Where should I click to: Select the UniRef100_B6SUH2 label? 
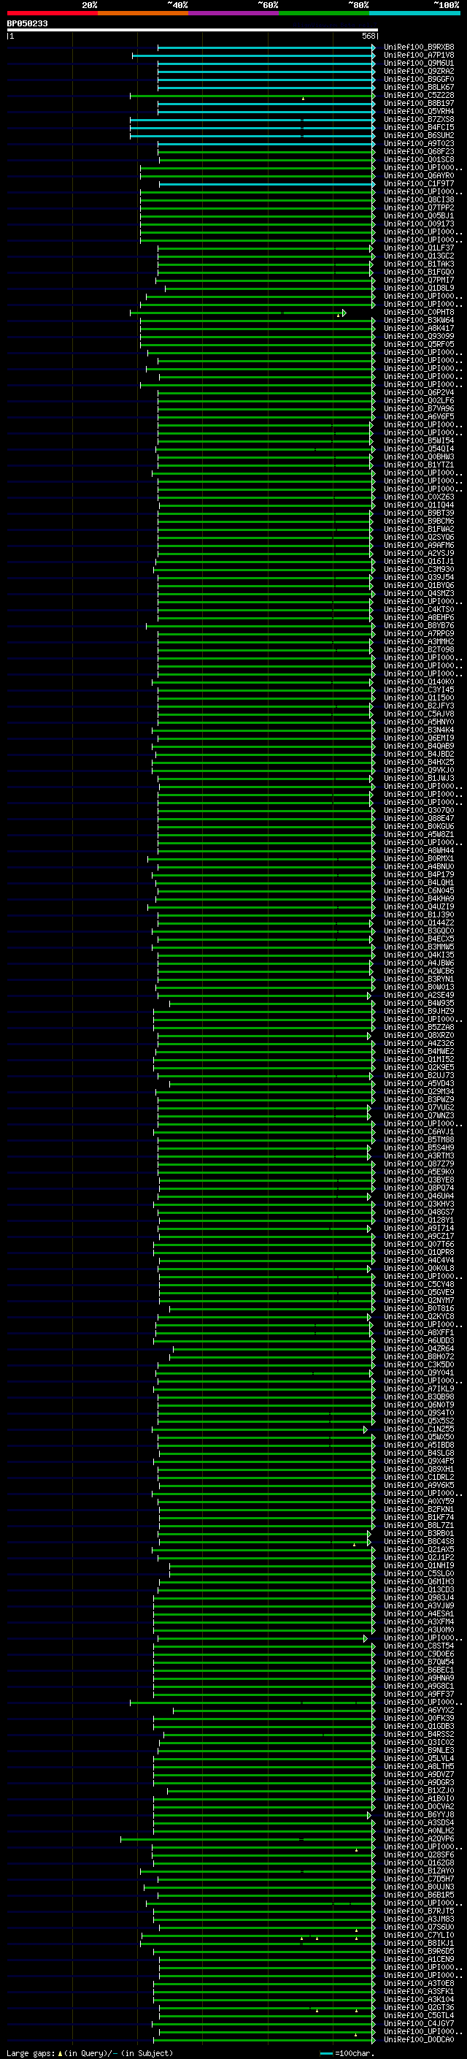[x=418, y=135]
